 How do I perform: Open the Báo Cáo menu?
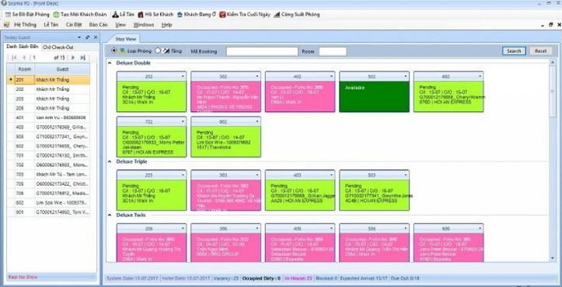click(98, 25)
